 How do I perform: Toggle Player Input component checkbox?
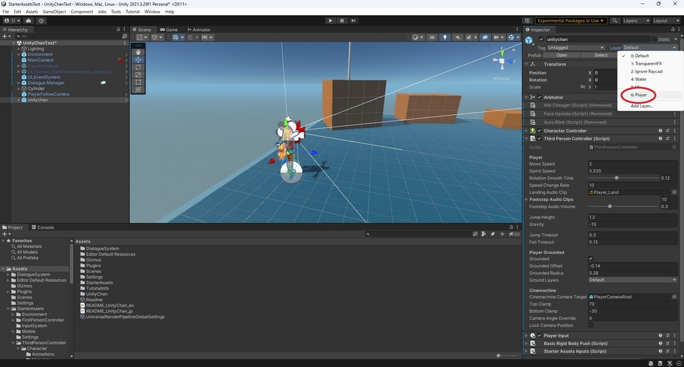(539, 336)
